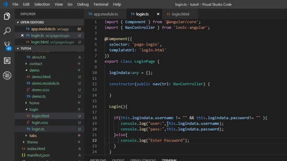The width and height of the screenshot is (287, 161).
Task: Open demo.ts in file tree
Action: 49,97
